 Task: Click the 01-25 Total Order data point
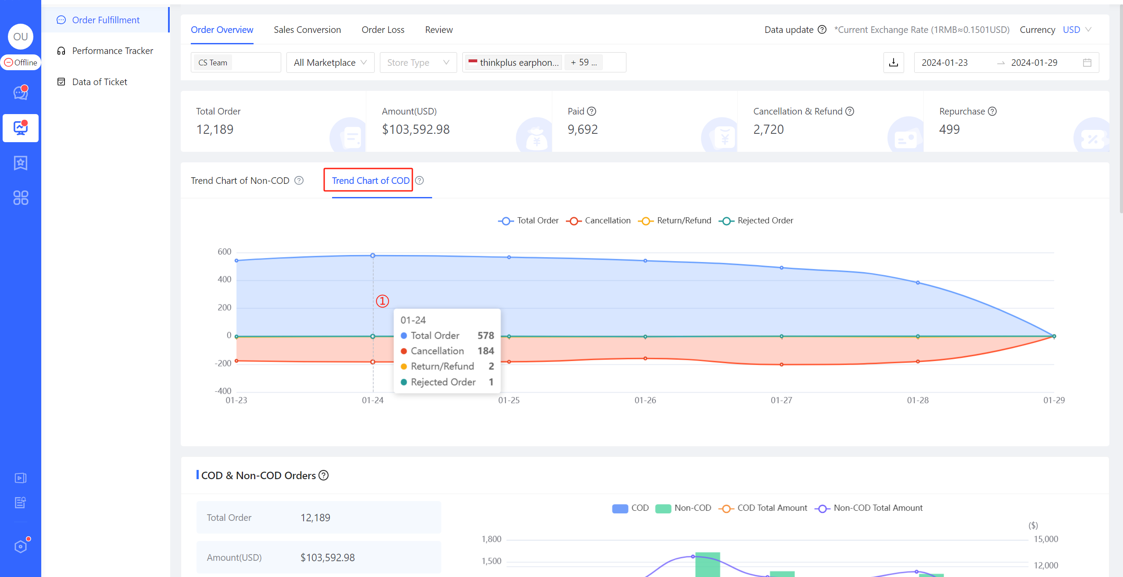(509, 257)
